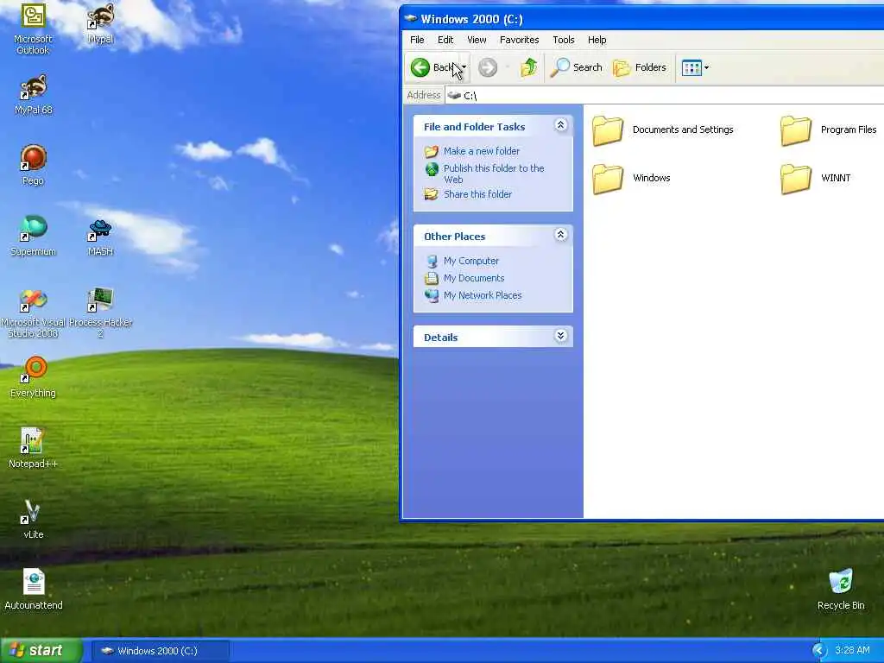The width and height of the screenshot is (884, 663).
Task: Expand hidden system tray icons arrow
Action: click(x=819, y=651)
